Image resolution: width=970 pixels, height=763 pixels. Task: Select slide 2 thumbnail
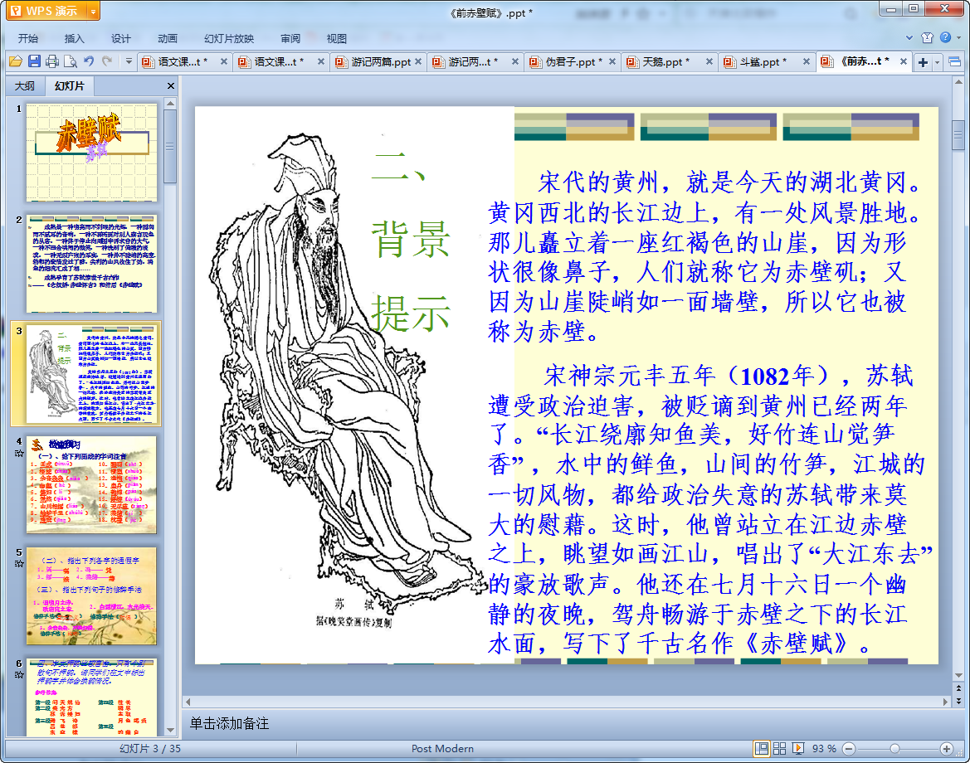click(91, 264)
